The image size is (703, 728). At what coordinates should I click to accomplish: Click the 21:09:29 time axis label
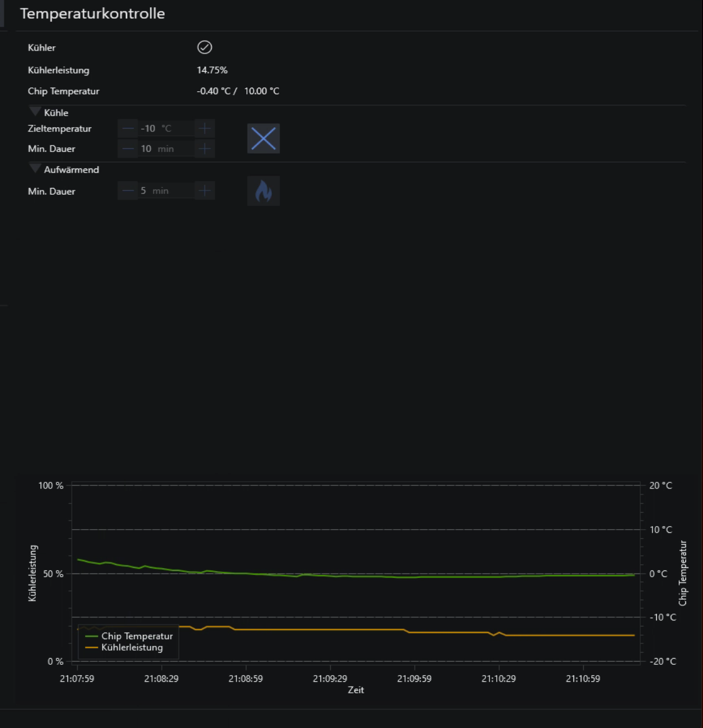(x=330, y=679)
